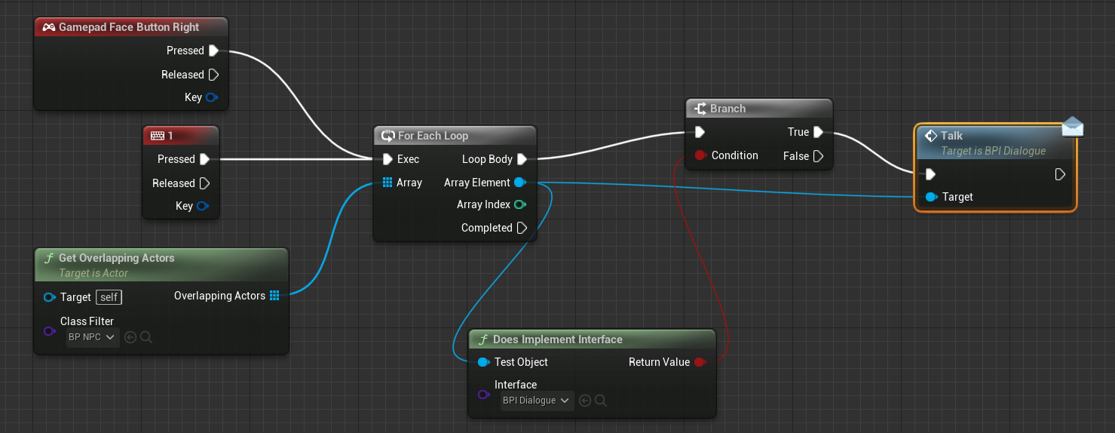Screen dimensions: 1115x433
Task: Select the Talk node title
Action: pos(951,136)
